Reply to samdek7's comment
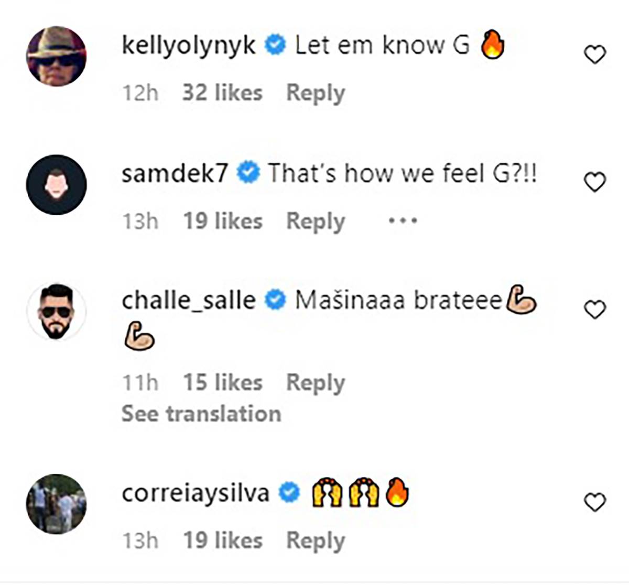629x585 pixels. [316, 221]
